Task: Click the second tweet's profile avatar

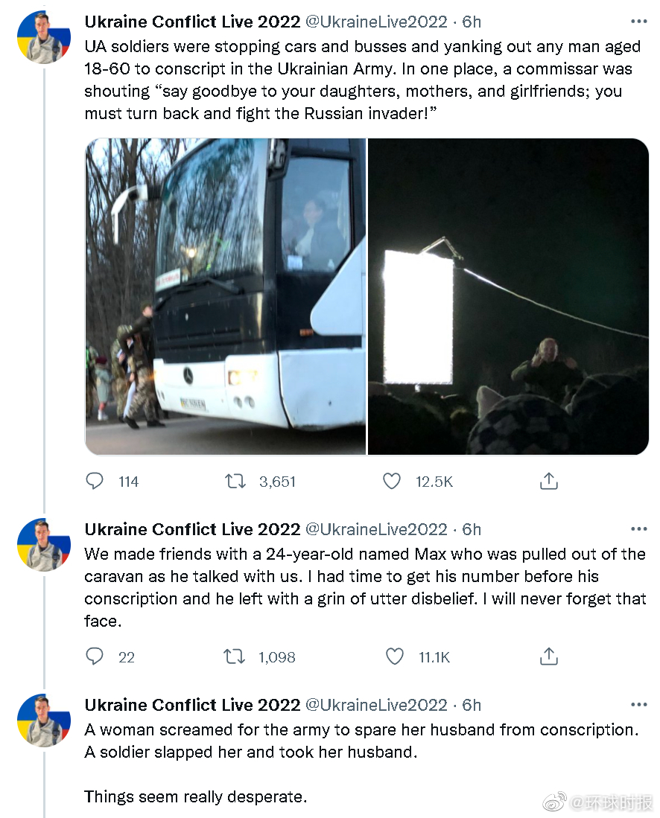Action: click(x=44, y=544)
